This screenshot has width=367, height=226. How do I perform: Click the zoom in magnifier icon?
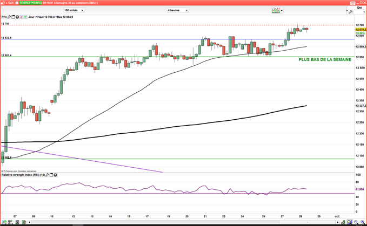point(363,222)
